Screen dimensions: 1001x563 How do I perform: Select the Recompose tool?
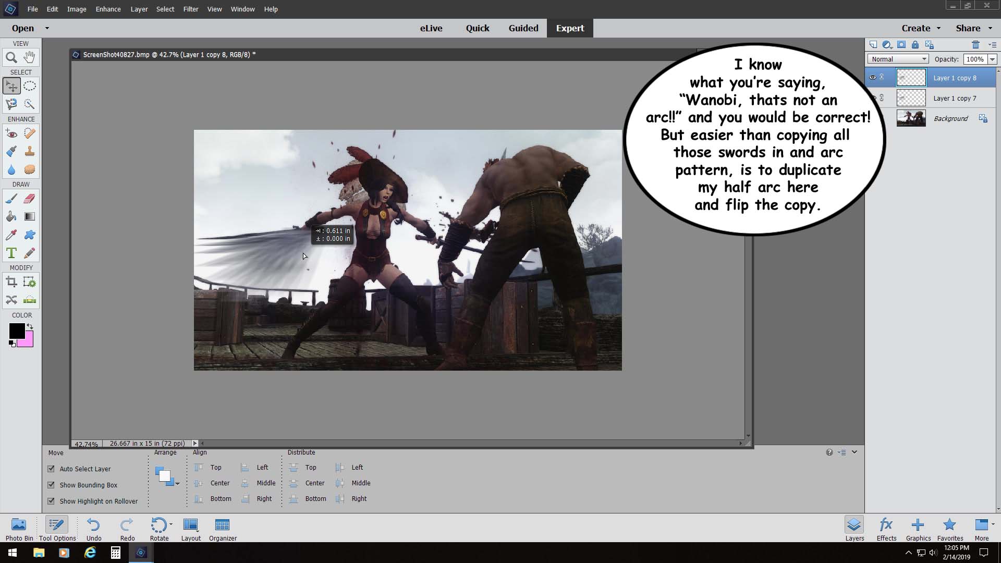coord(30,282)
